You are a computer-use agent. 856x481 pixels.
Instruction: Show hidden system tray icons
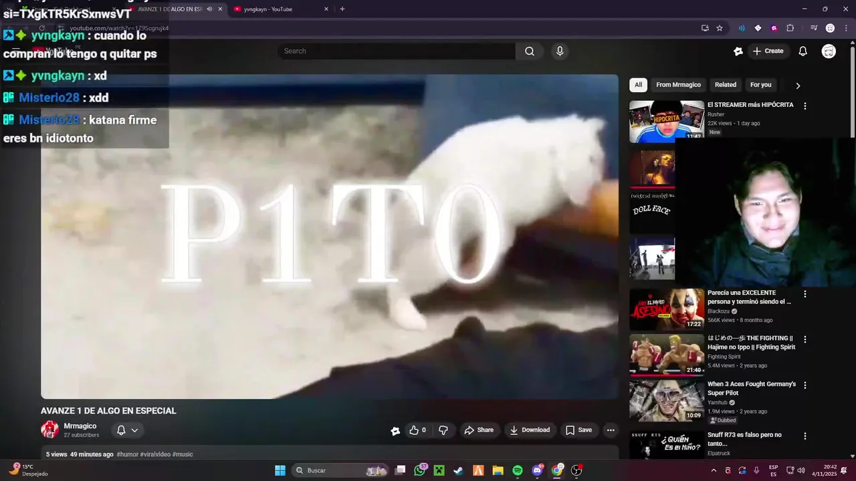pyautogui.click(x=714, y=470)
